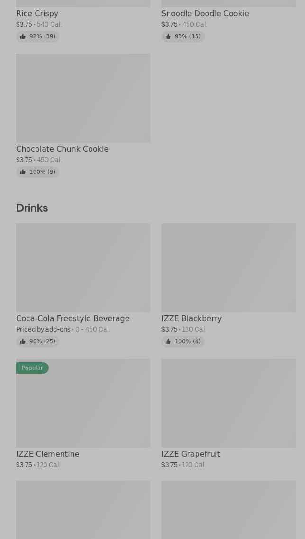Screen dimensions: 305x539
Task: Open the Rice Crispy item title
Action: point(37,14)
